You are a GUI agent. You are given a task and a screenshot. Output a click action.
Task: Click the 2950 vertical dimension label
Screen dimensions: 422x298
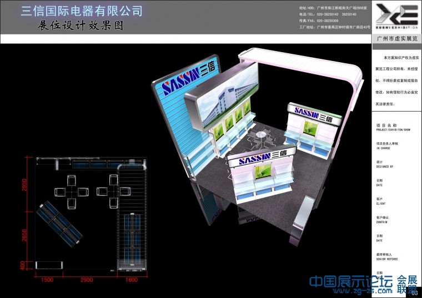coord(24,185)
